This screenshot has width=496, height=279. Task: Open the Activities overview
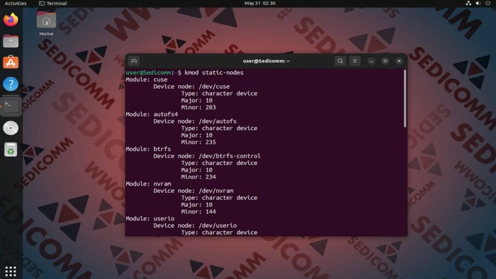pos(15,3)
